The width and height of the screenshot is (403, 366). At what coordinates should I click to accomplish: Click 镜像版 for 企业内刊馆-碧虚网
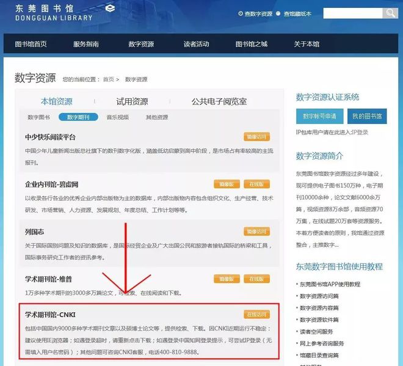(227, 184)
